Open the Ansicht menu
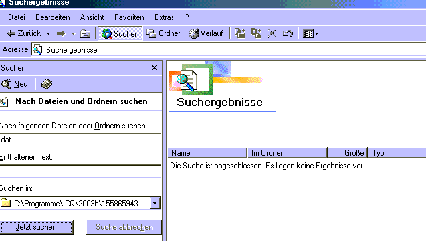The image size is (426, 241). [92, 17]
